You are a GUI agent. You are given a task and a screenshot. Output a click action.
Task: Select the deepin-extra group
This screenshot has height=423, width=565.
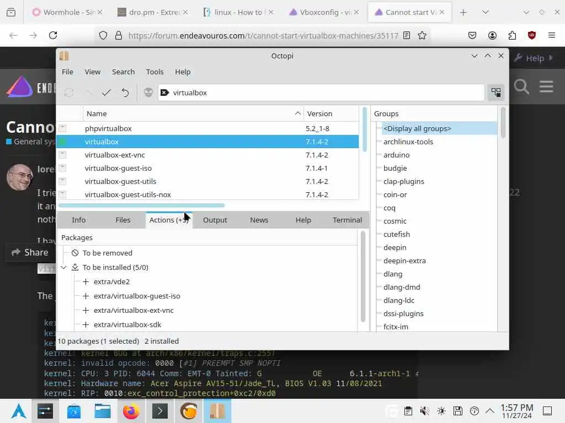404,261
